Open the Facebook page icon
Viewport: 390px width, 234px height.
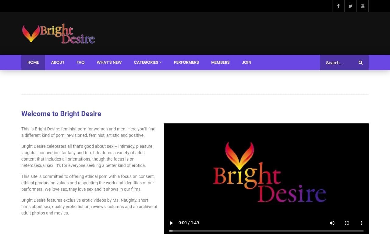(x=338, y=6)
